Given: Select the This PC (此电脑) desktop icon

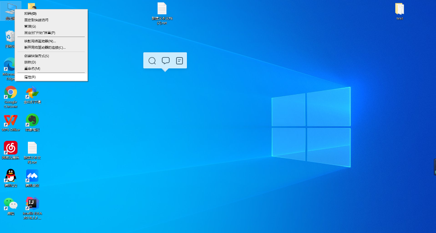Looking at the screenshot, I should 10,11.
